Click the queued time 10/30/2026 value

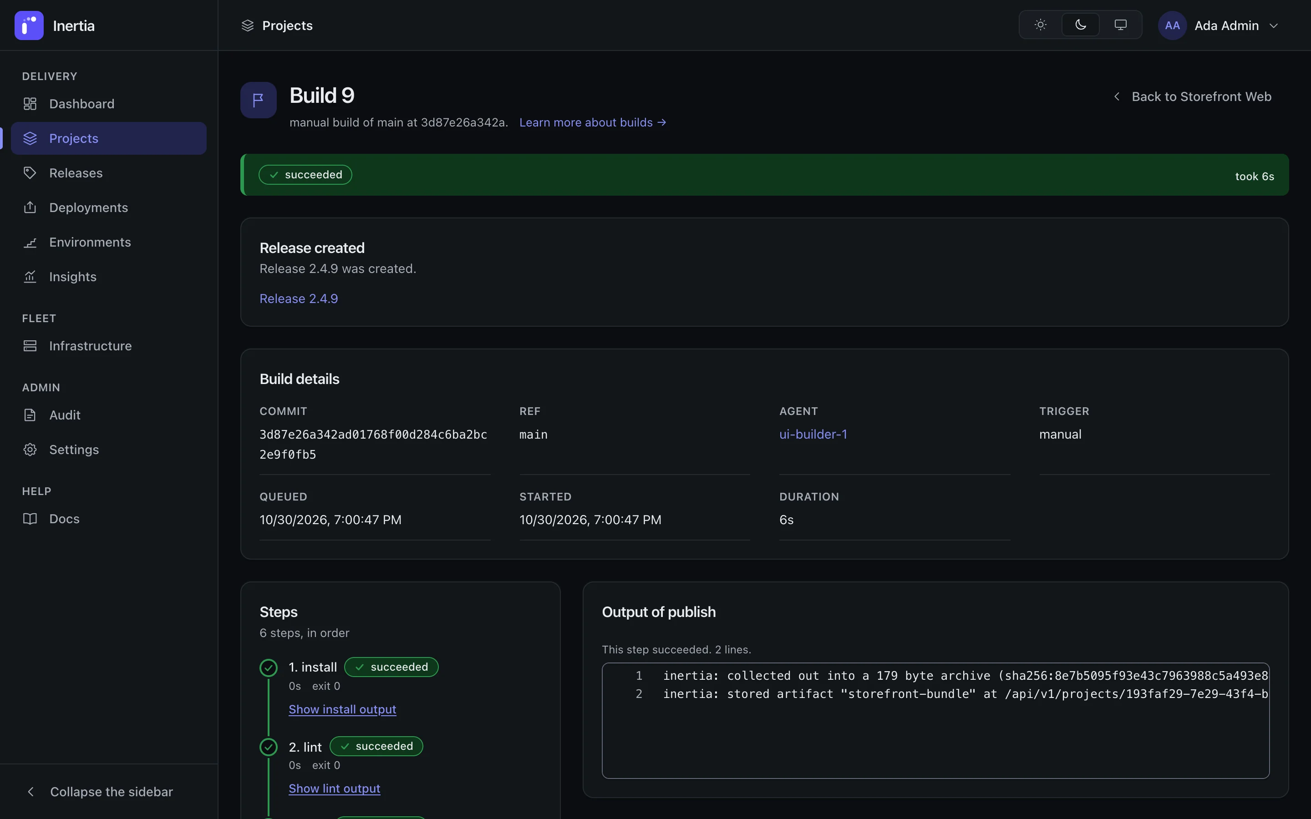[330, 520]
